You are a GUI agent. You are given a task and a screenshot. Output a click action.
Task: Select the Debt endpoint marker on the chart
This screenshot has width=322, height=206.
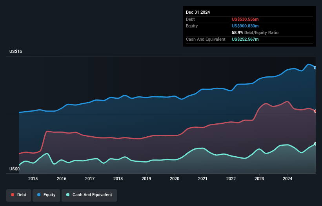[x=315, y=111]
